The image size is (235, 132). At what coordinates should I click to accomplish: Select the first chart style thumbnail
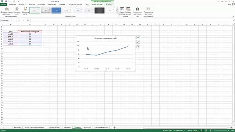(x=35, y=11)
